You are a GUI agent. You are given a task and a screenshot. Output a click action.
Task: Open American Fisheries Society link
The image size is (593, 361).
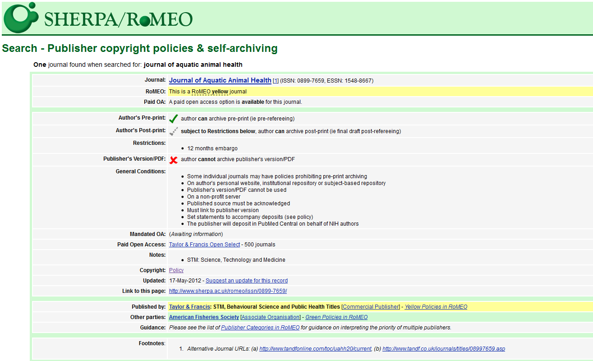[204, 317]
